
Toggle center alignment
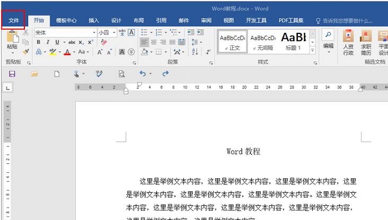tap(153, 42)
